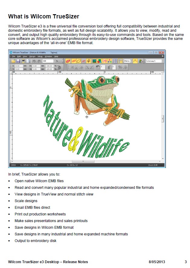This screenshot has height=268, width=190.
Task: Close the design document with X
Action: (163, 56)
